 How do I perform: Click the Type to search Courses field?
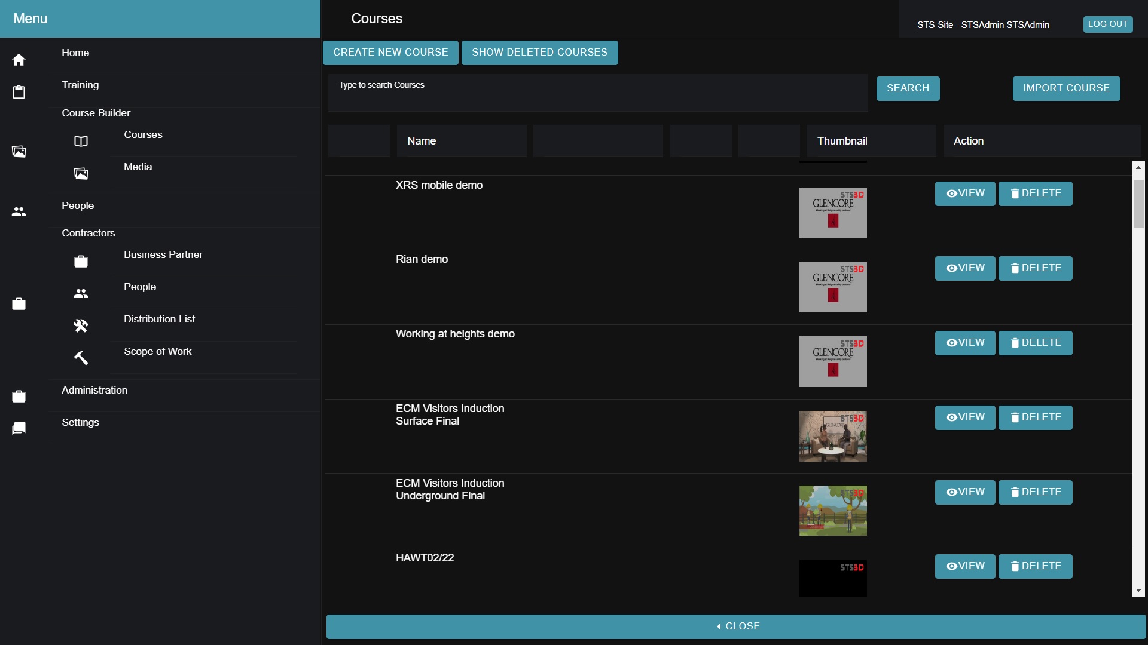(597, 93)
